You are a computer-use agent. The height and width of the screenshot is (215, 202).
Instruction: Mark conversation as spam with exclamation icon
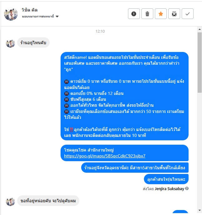click(x=134, y=14)
